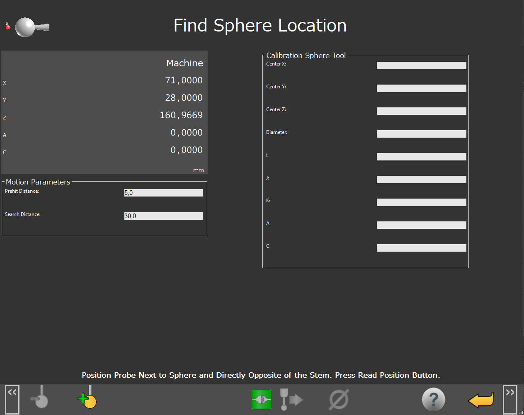Click the Center X input field
The width and height of the screenshot is (524, 415).
pyautogui.click(x=421, y=66)
